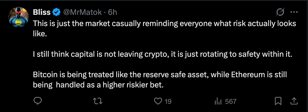
Task: Open Bliss's profile avatar picture
Action: point(18,17)
